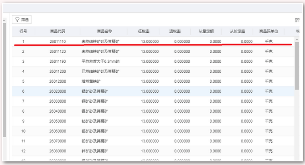Select product code 26012000
Viewport: 305px width, 165px height.
pyautogui.click(x=57, y=81)
